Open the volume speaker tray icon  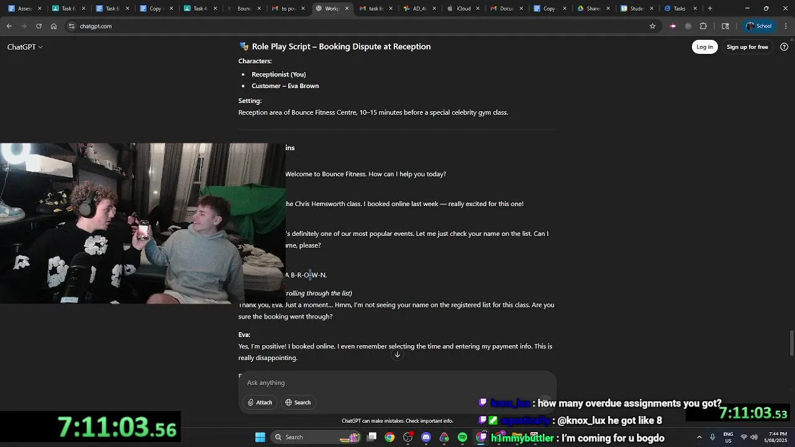pos(753,437)
